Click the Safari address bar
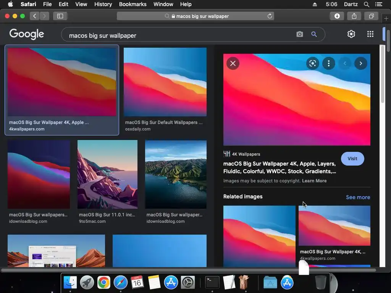Image resolution: width=391 pixels, height=293 pixels. coord(195,16)
